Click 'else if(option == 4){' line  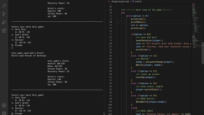tap(144, 96)
